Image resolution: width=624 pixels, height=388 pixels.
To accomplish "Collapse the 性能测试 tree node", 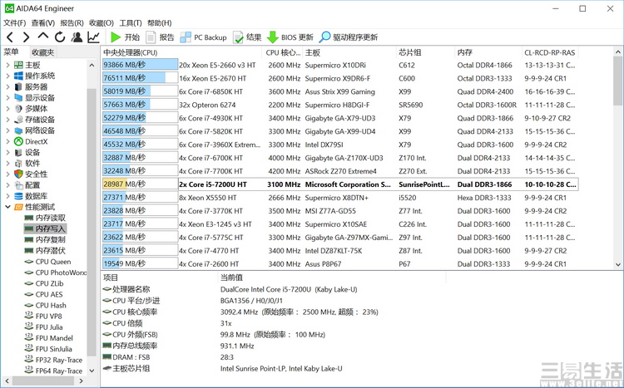I will coord(8,207).
